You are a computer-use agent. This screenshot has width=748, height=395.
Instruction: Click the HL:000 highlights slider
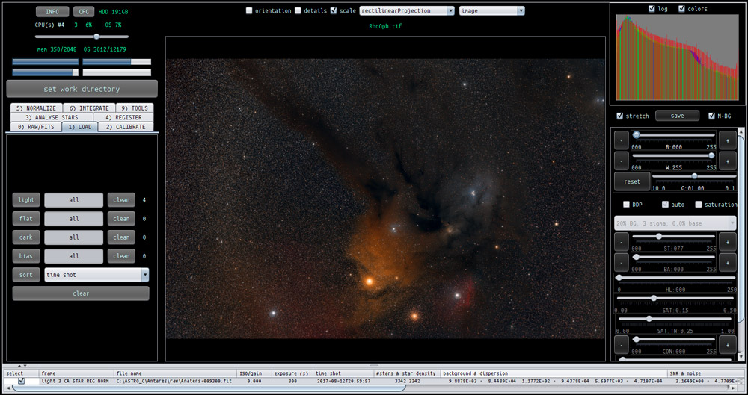pos(675,277)
